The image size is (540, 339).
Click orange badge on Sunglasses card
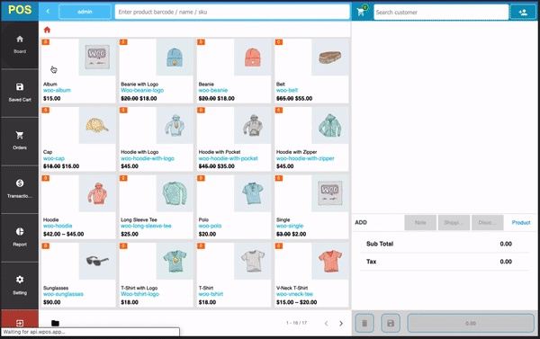tap(46, 245)
